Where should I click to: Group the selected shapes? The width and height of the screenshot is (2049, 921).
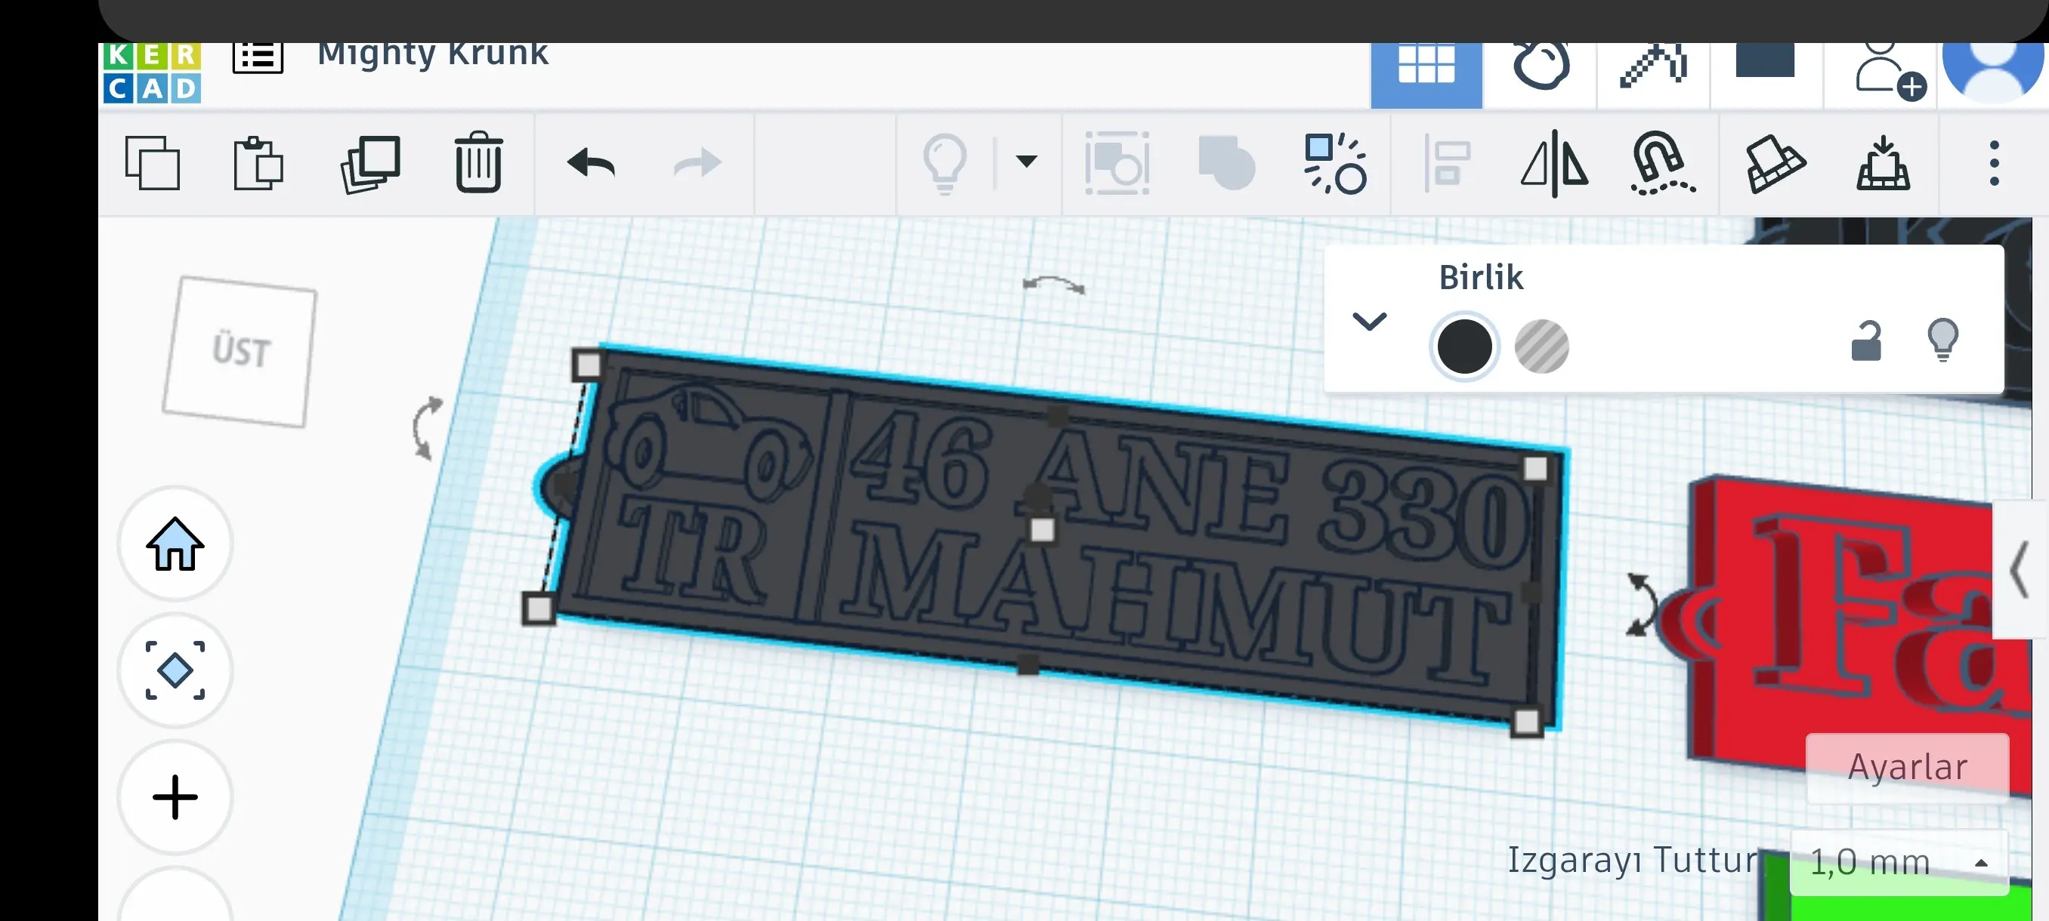click(x=1117, y=164)
